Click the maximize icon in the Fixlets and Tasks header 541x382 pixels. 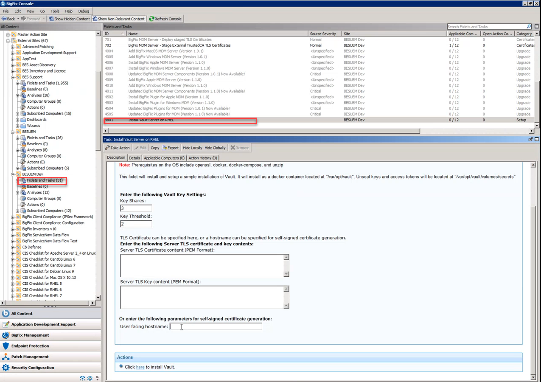point(537,26)
